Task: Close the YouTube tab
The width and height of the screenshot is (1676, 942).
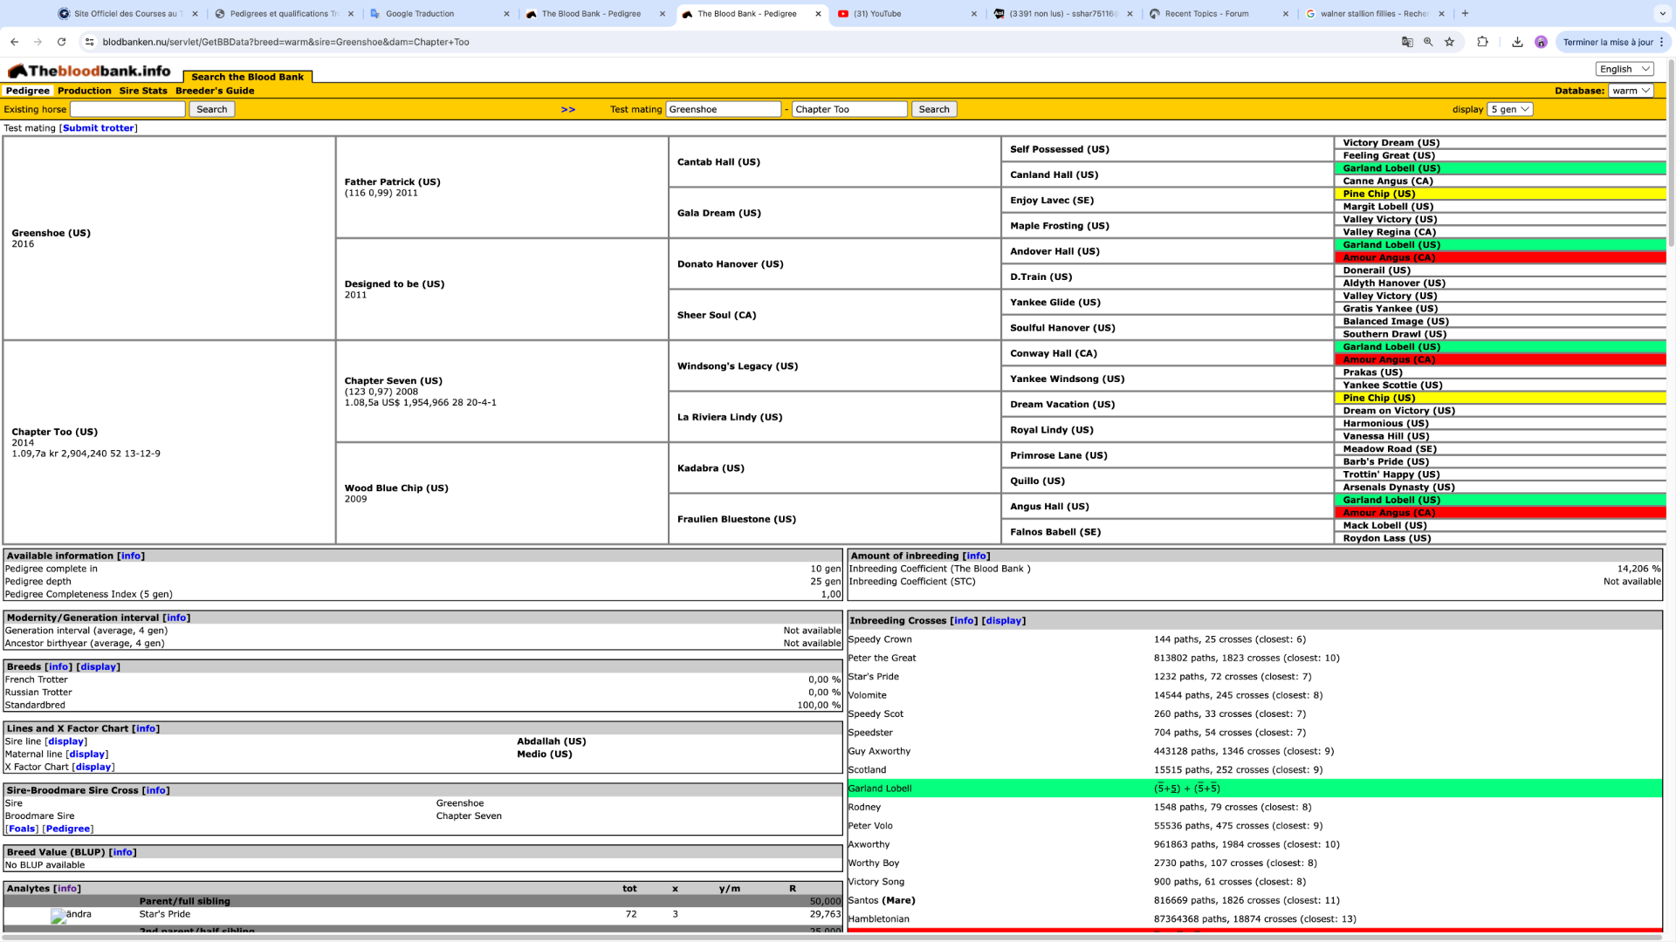Action: click(974, 14)
